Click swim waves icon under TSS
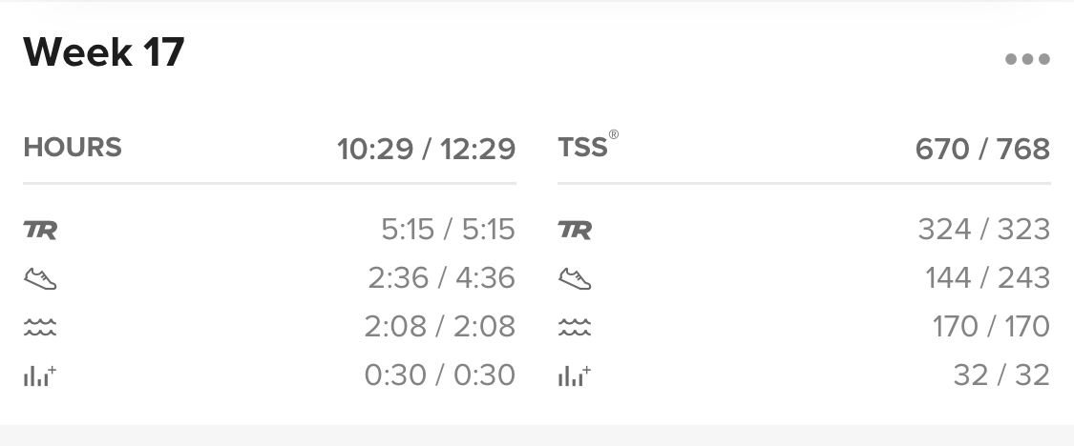Image resolution: width=1074 pixels, height=446 pixels. [x=575, y=327]
